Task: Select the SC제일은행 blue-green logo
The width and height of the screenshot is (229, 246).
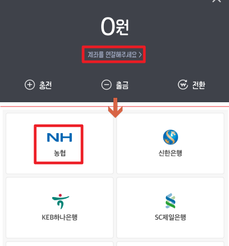Action: click(x=170, y=201)
